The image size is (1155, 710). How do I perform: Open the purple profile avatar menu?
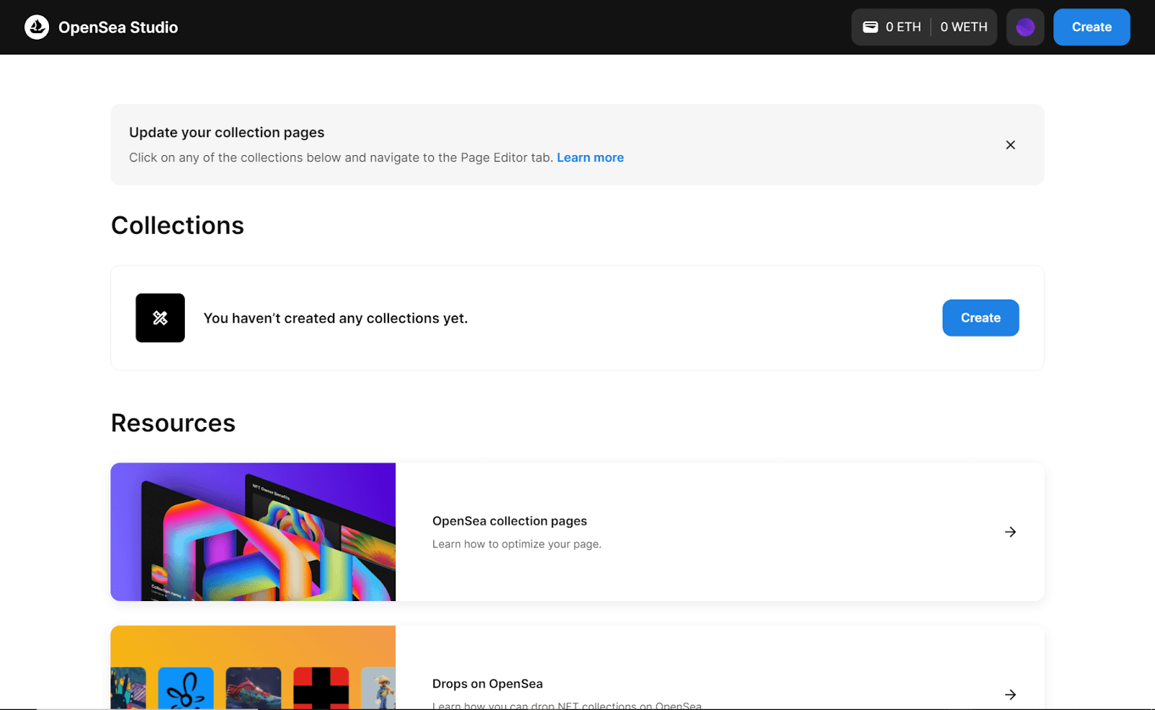(x=1025, y=27)
